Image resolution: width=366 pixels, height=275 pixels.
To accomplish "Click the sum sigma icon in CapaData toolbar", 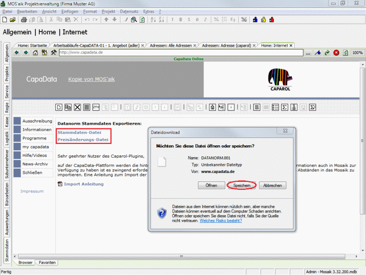I will [285, 107].
